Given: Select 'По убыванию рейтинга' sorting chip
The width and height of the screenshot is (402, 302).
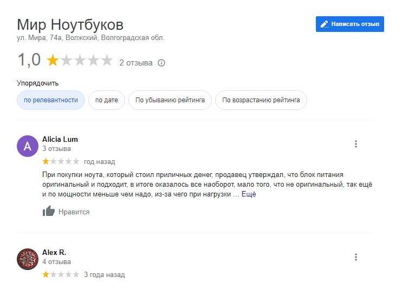Looking at the screenshot, I should point(170,100).
